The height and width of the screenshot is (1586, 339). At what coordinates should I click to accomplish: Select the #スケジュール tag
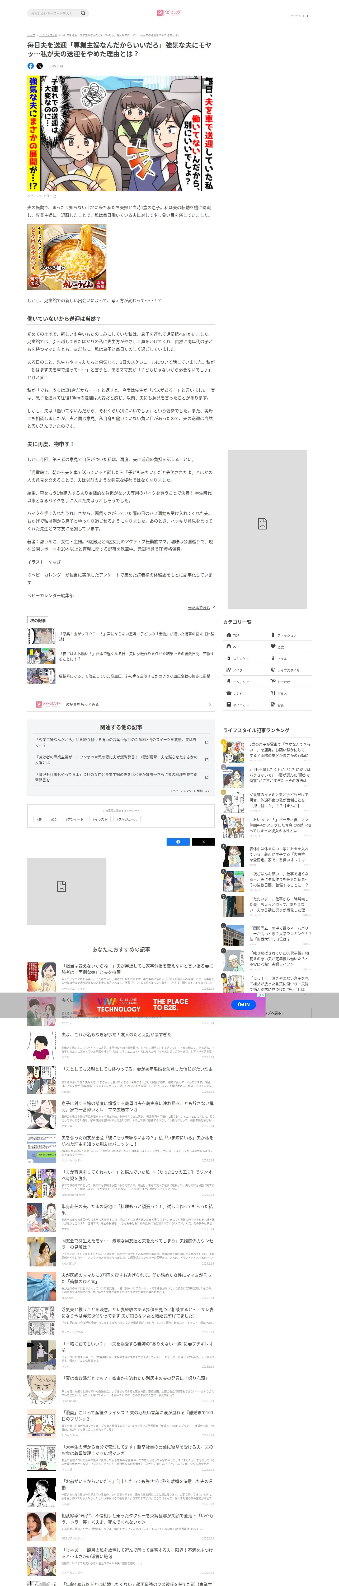[x=127, y=819]
